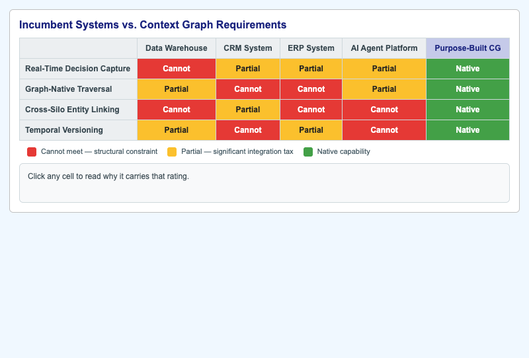Viewport: 529px width, 358px height.
Task: Open CRM System Cross-Silo Entity Linking cell
Action: 248,110
